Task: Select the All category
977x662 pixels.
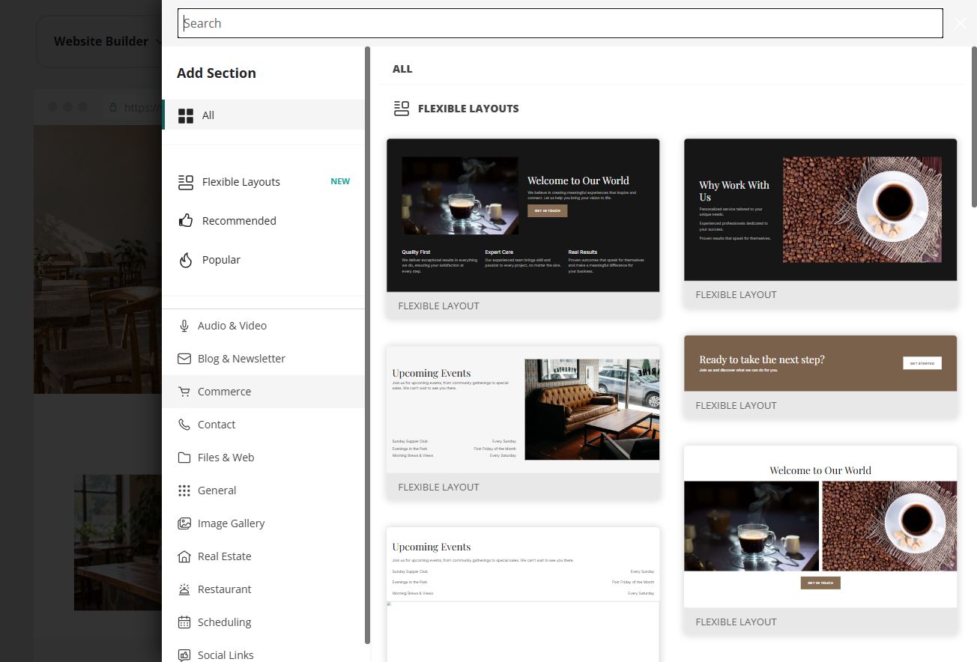Action: [x=263, y=115]
